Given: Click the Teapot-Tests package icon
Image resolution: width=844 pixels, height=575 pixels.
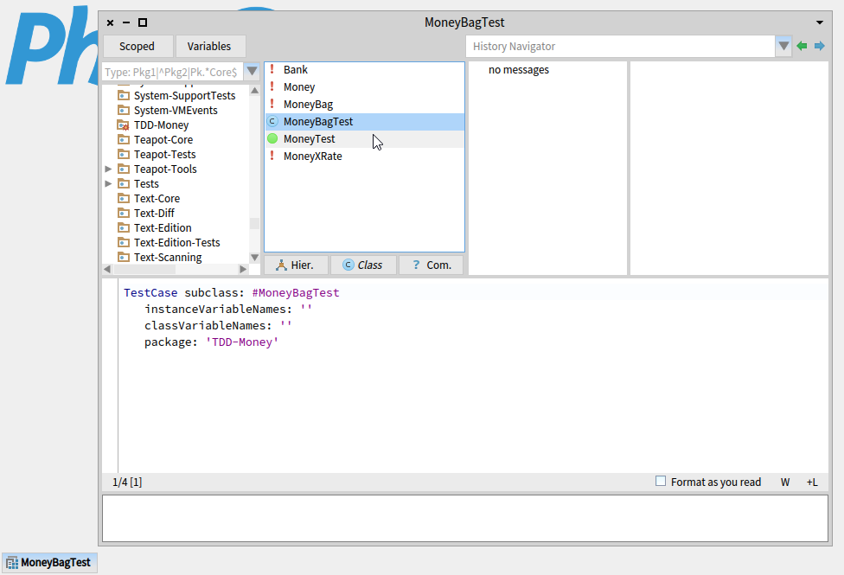Looking at the screenshot, I should point(124,154).
